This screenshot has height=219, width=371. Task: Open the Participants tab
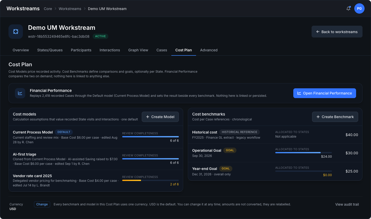[81, 50]
